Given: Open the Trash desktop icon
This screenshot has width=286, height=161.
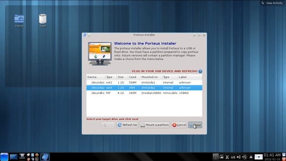Looking at the screenshot, I should (x=42, y=21).
